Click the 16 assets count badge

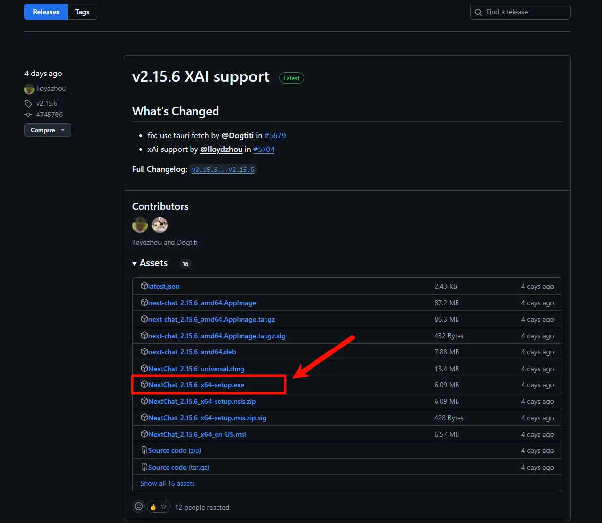[x=185, y=264]
